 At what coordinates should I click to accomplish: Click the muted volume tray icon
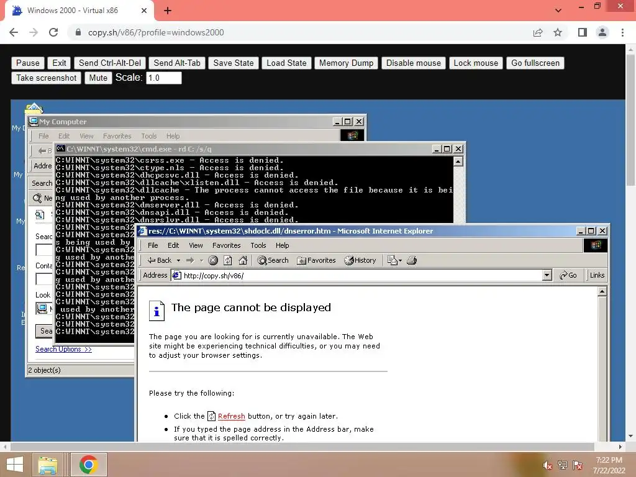click(548, 465)
